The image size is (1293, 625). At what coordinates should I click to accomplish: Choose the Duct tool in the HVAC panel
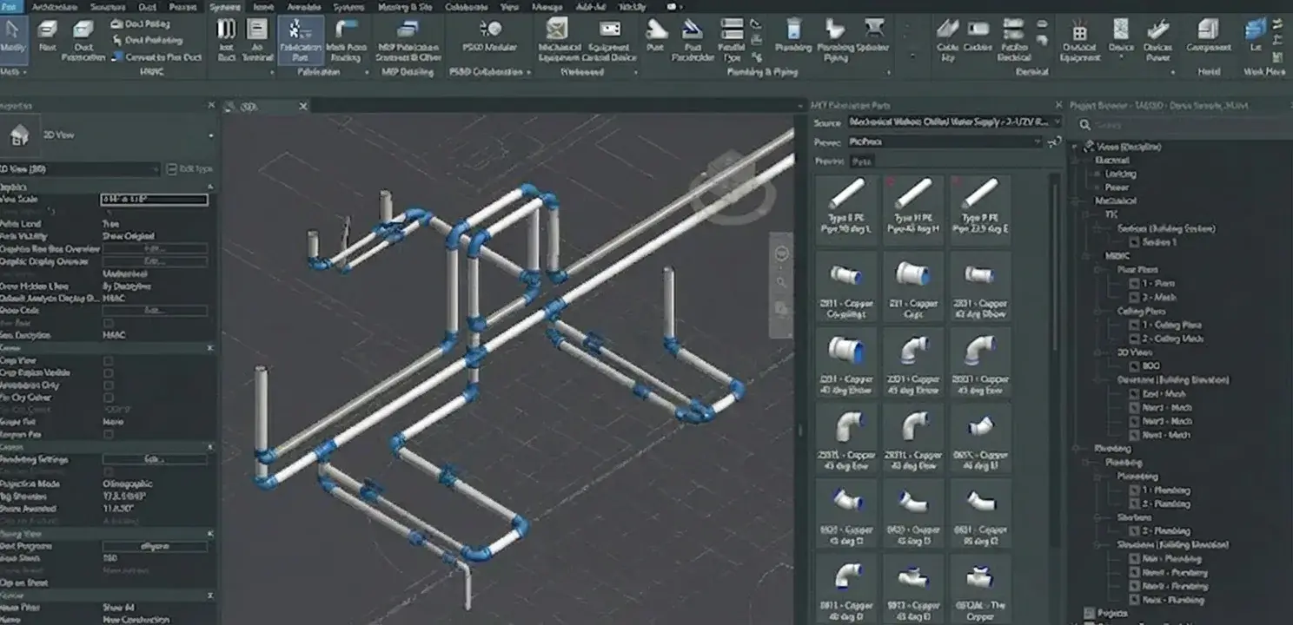[x=47, y=37]
